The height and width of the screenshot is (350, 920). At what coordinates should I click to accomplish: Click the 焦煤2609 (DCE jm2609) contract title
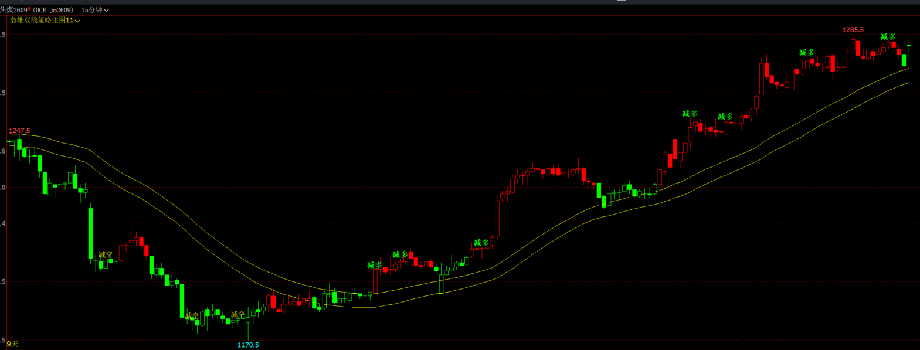(37, 10)
